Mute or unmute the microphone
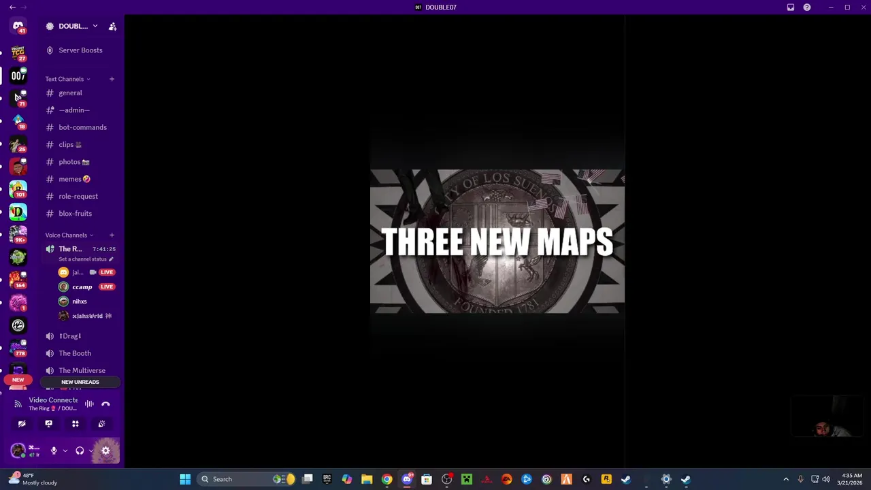Image resolution: width=871 pixels, height=490 pixels. click(x=54, y=451)
